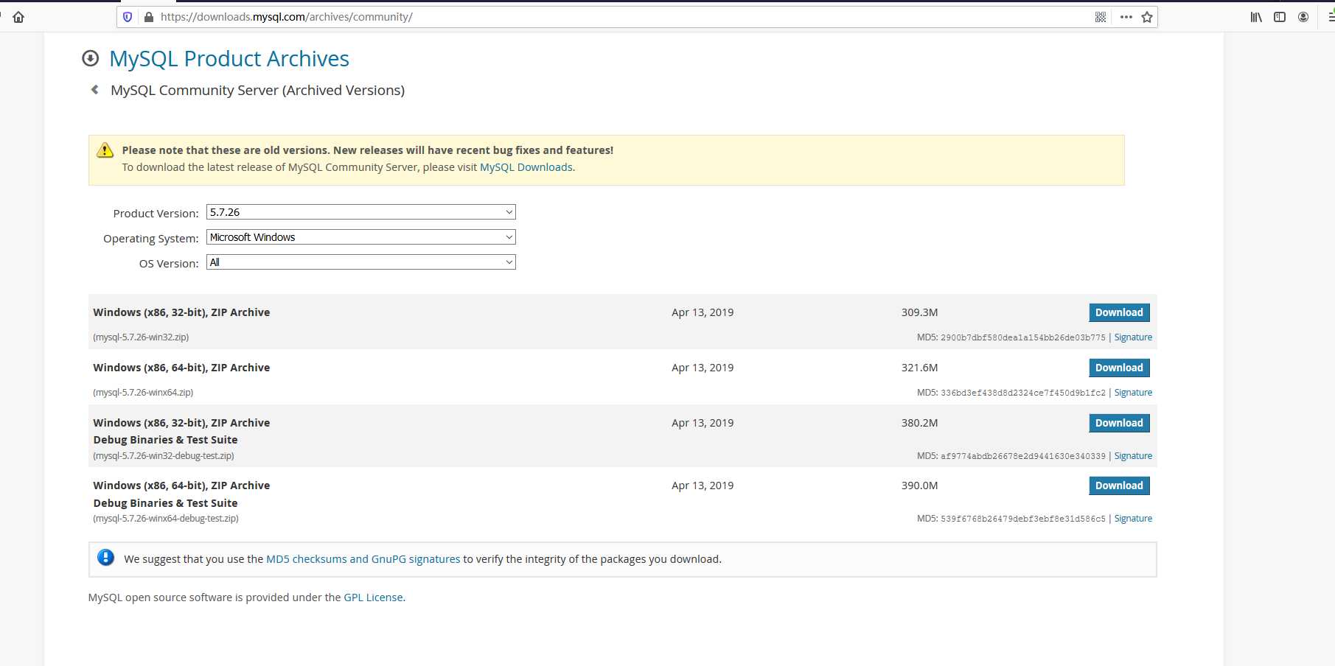Image resolution: width=1335 pixels, height=666 pixels.
Task: Toggle the sidebar view icon
Action: pyautogui.click(x=1280, y=17)
